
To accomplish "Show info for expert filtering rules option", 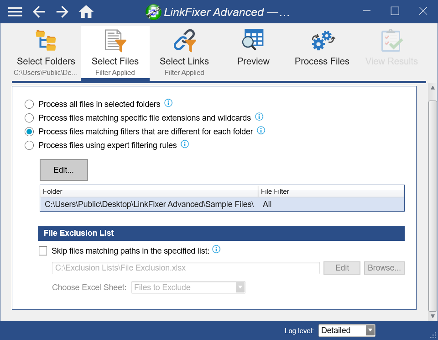I will point(185,144).
